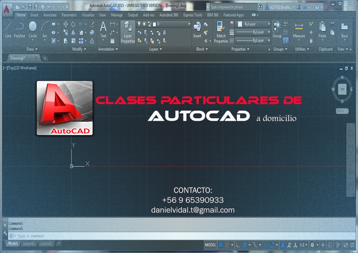Open Layer Properties manager
358x253 pixels.
tap(128, 32)
